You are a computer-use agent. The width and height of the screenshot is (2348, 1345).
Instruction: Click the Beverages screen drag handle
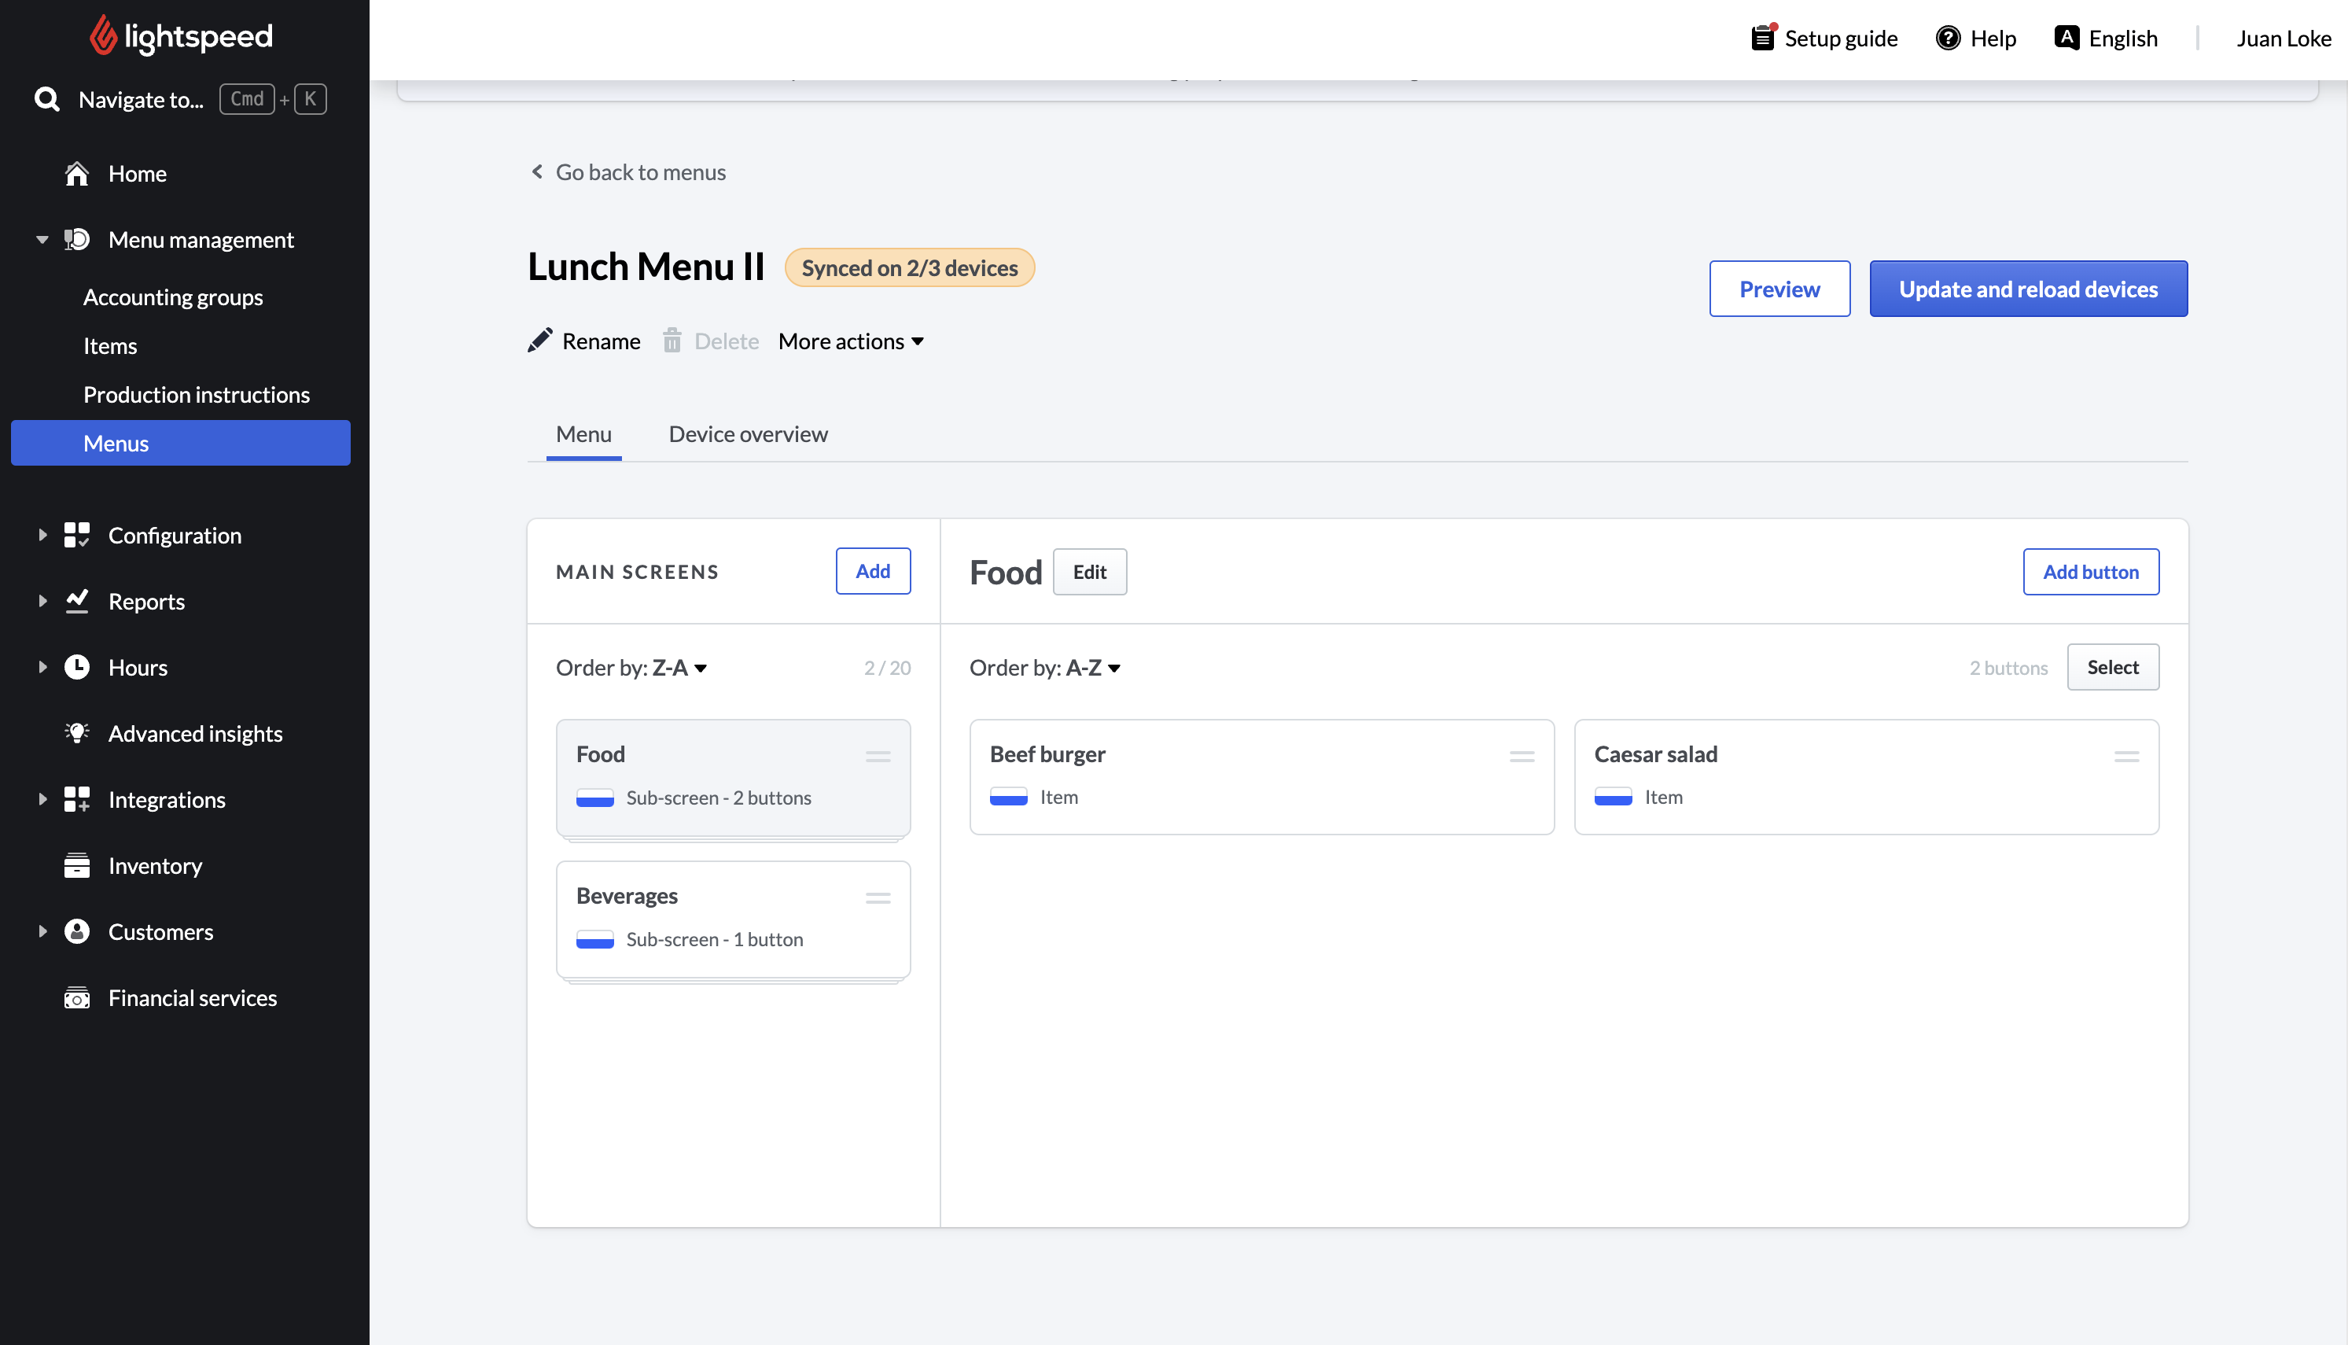[878, 898]
